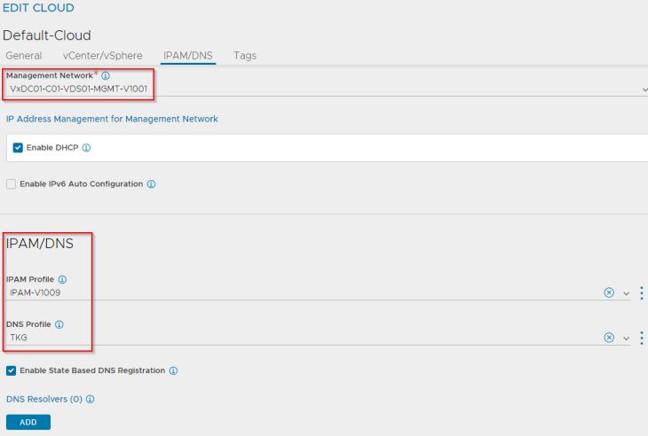This screenshot has width=648, height=436.
Task: Switch to the Tags tab
Action: pos(245,56)
